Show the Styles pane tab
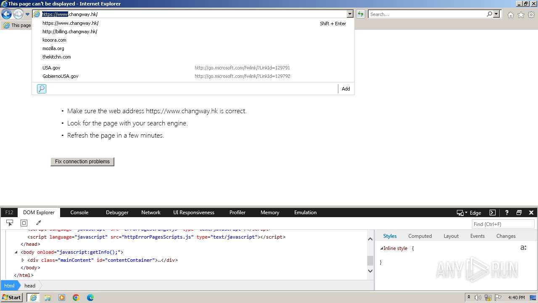Image resolution: width=538 pixels, height=303 pixels. pyautogui.click(x=390, y=236)
